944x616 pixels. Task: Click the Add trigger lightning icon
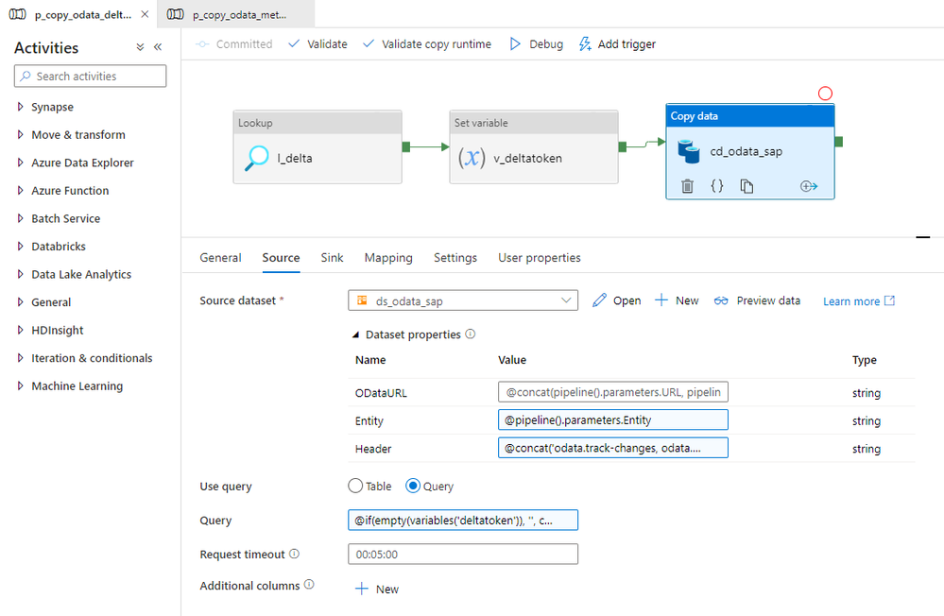(585, 44)
